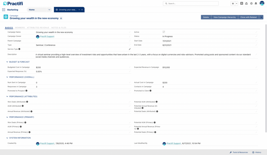Collapse the Budget & Forecast section

7,62
